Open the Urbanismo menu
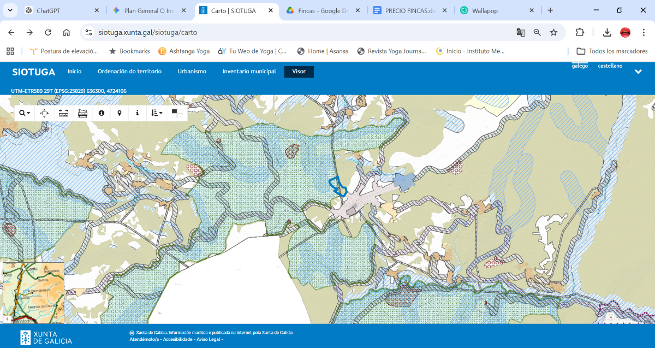655x348 pixels. [x=192, y=72]
